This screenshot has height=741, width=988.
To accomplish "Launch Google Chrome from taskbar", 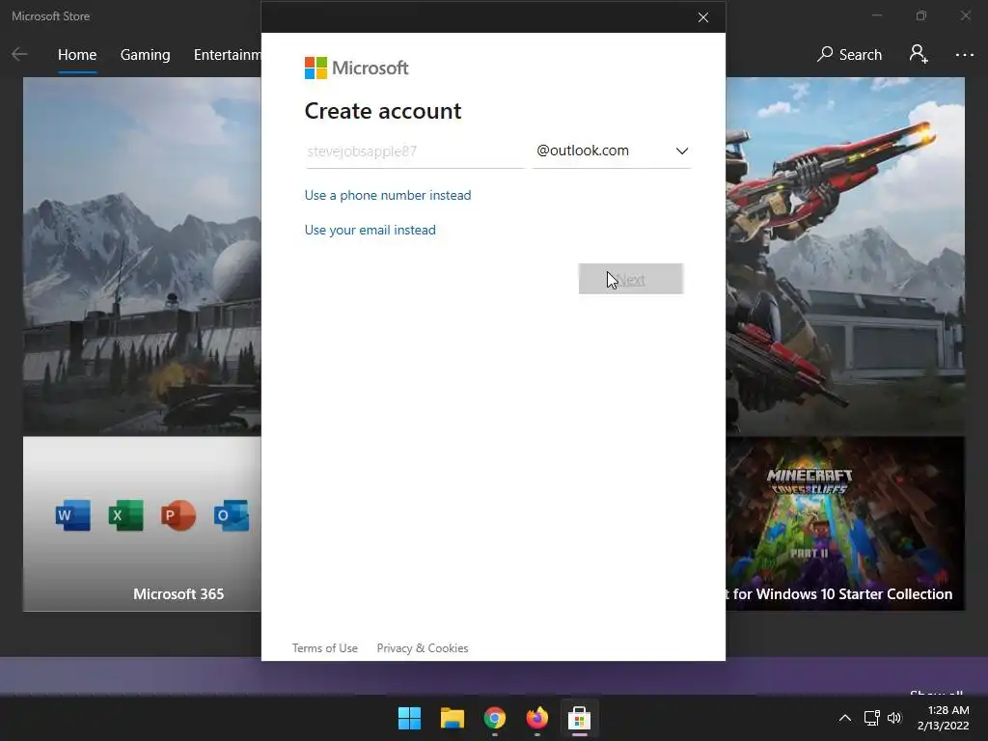I will click(x=495, y=718).
